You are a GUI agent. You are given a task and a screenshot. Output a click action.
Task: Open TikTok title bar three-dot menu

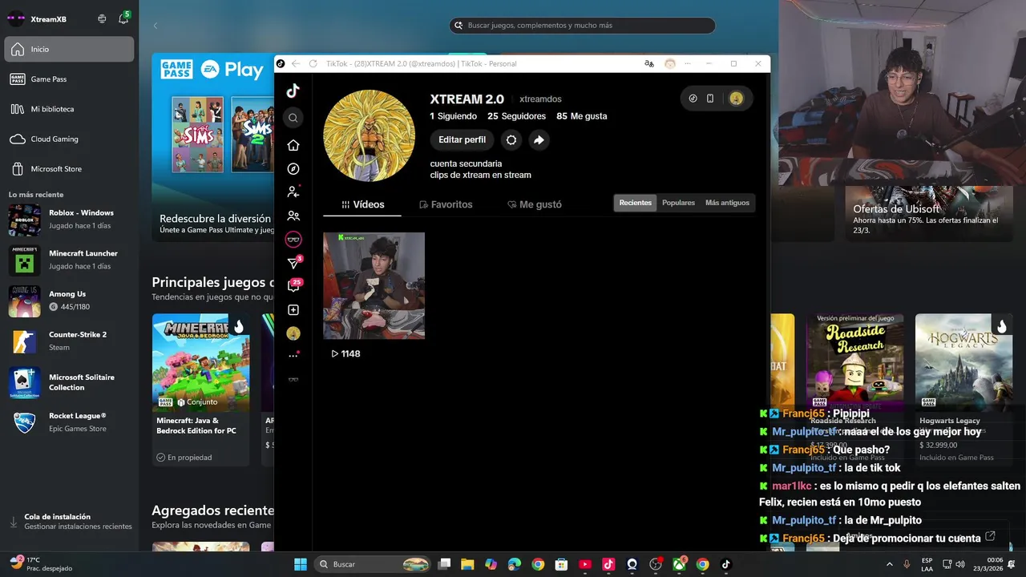click(688, 64)
